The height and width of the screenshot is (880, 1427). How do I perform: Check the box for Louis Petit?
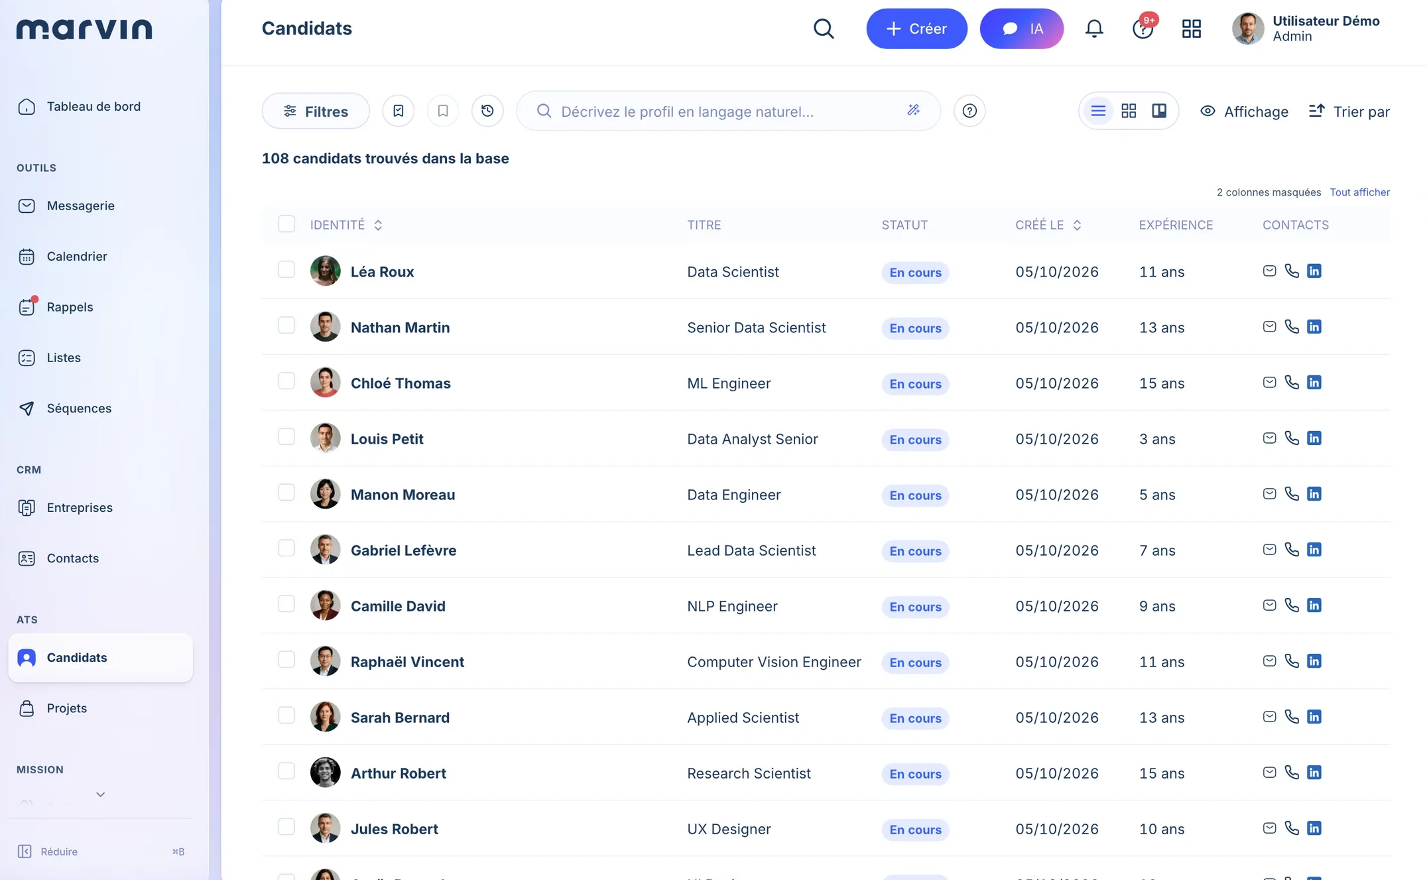pos(286,436)
